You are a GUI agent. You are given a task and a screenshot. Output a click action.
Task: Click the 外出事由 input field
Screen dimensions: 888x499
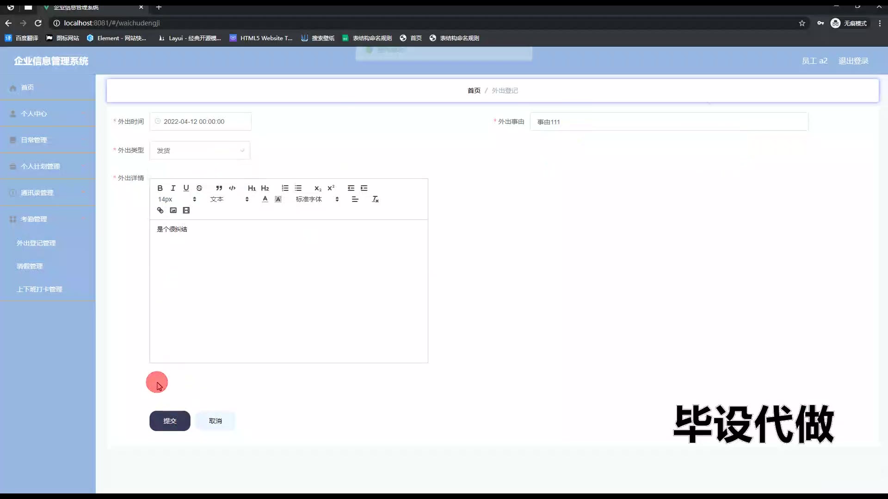(x=669, y=122)
